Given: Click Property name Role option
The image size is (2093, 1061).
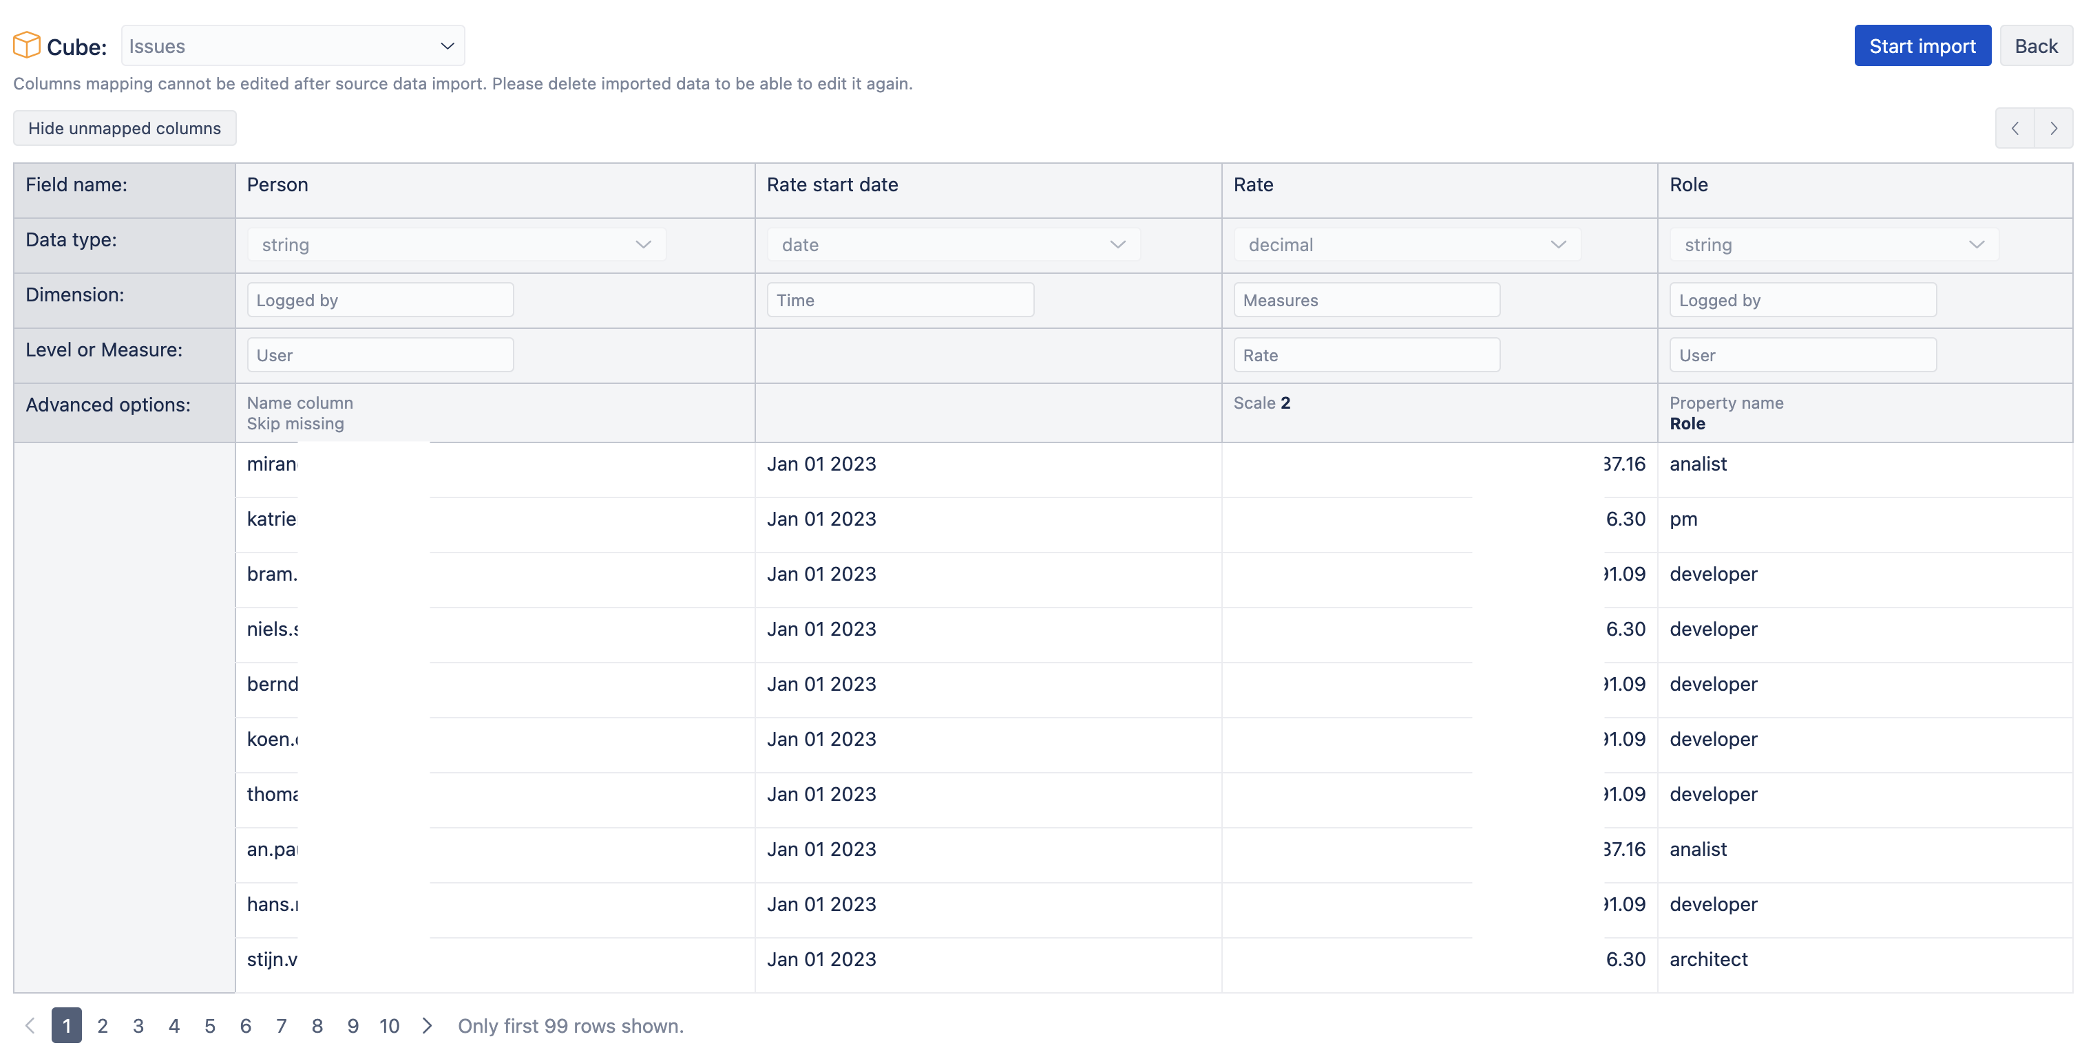Looking at the screenshot, I should 1726,414.
